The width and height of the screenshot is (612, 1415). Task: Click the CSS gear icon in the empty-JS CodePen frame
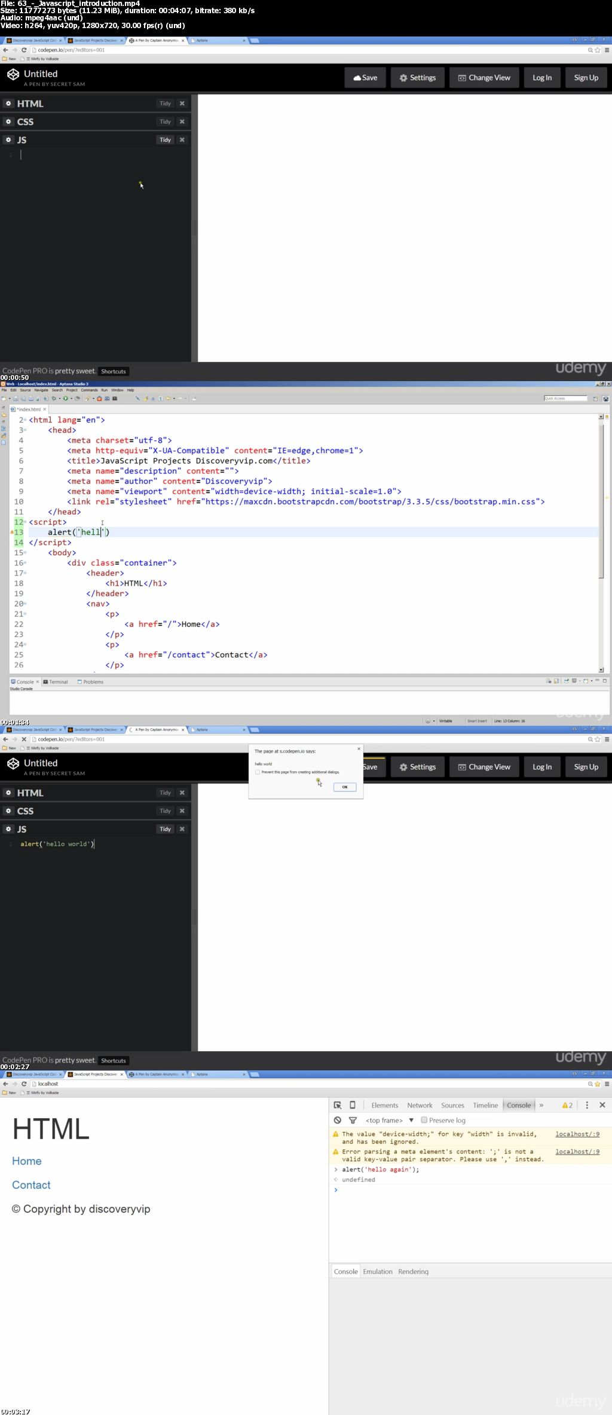(8, 121)
